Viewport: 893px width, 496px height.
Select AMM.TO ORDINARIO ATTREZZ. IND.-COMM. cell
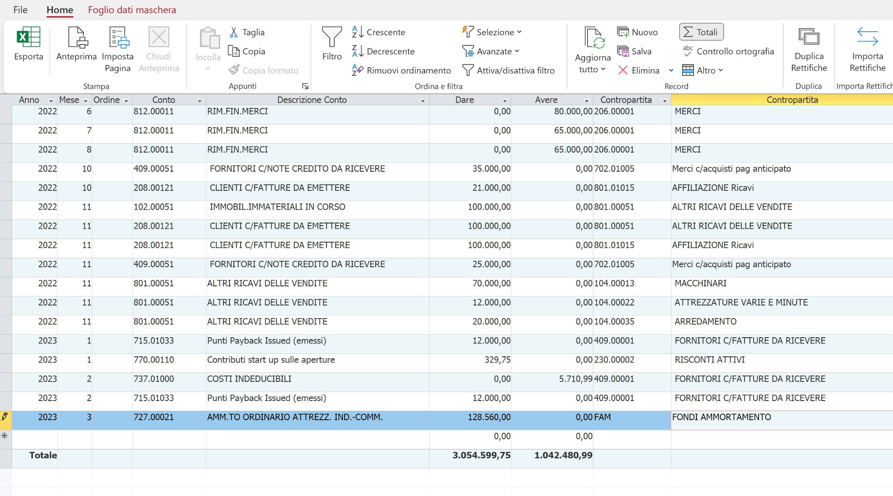[317, 420]
